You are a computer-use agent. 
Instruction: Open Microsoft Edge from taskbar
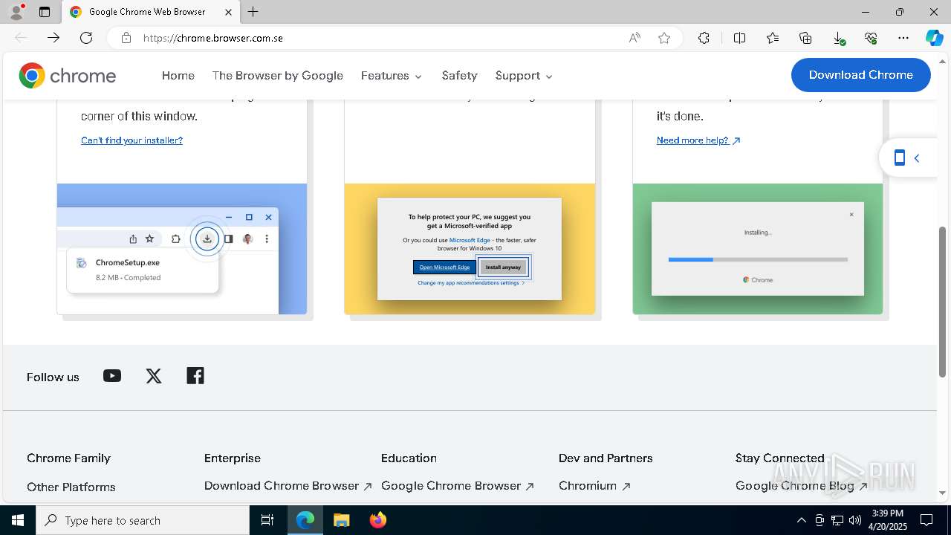pos(305,520)
